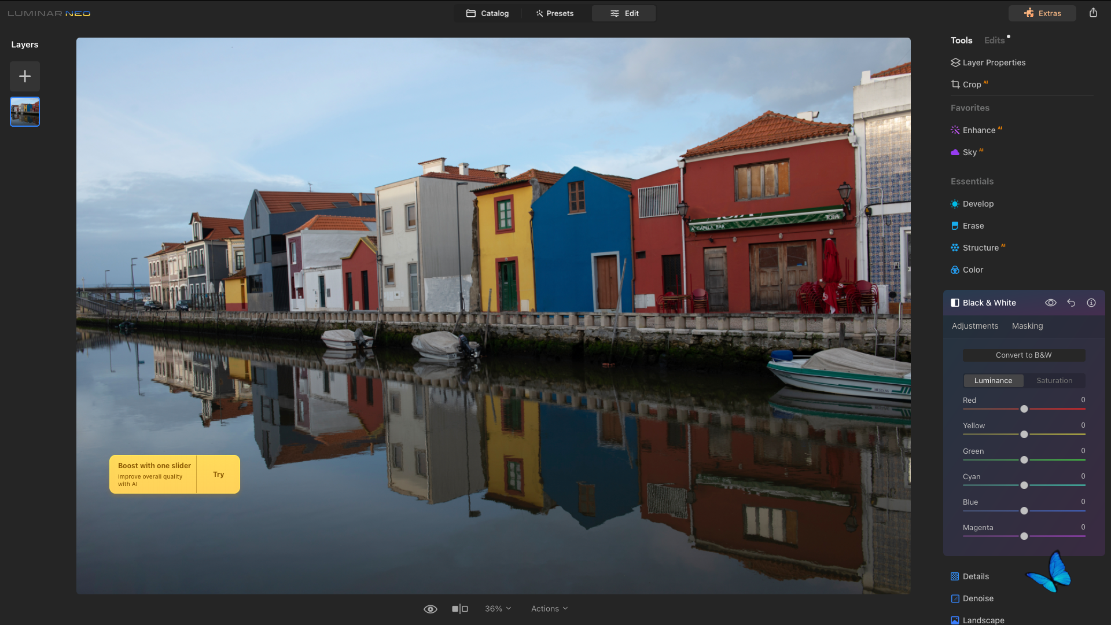Reset Black & White tool adjustments
Viewport: 1111px width, 625px height.
tap(1071, 303)
